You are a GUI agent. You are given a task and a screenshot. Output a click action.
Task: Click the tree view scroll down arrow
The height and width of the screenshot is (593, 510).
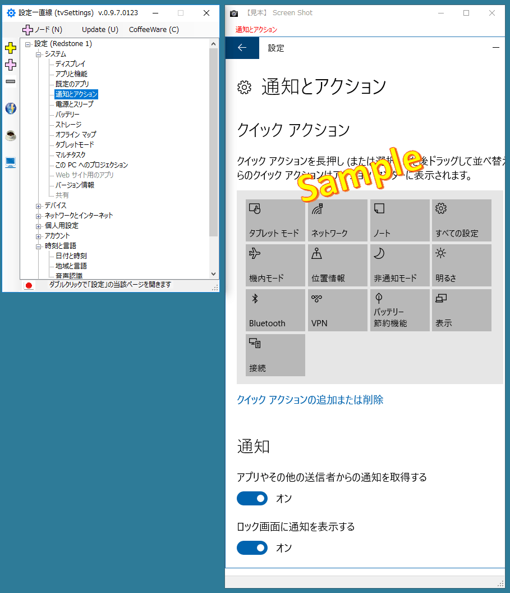click(213, 273)
